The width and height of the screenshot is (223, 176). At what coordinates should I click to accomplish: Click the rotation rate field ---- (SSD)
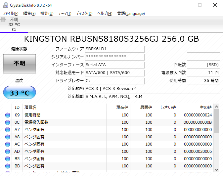pos(203,65)
